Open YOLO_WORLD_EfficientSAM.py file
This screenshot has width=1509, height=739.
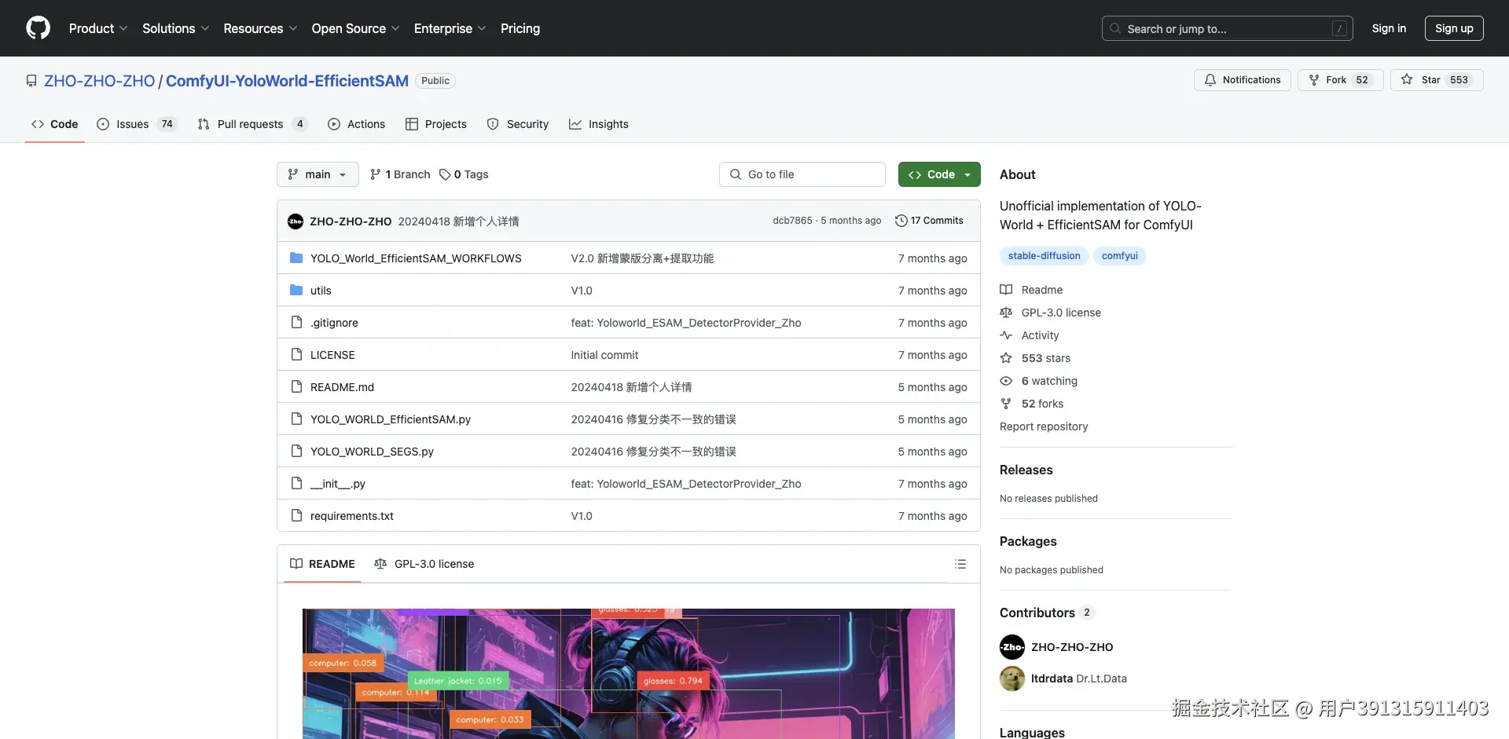click(x=391, y=419)
